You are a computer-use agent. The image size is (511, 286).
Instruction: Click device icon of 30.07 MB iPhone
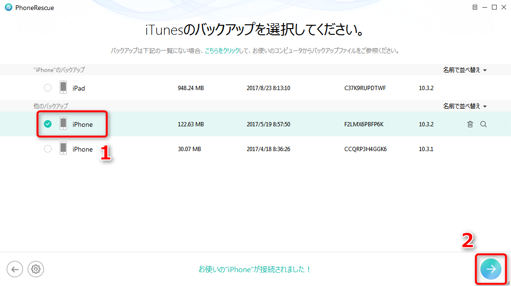pyautogui.click(x=63, y=148)
